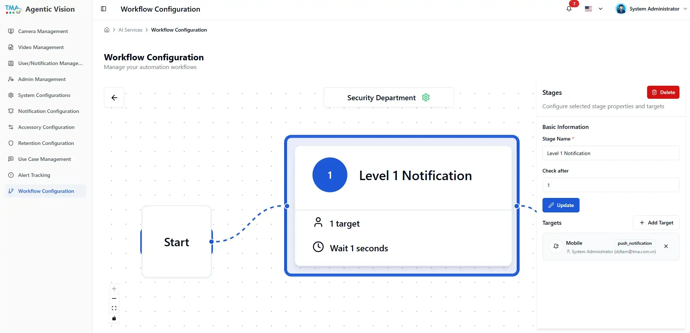Zoom out on the canvas
The width and height of the screenshot is (690, 333).
coord(114,299)
